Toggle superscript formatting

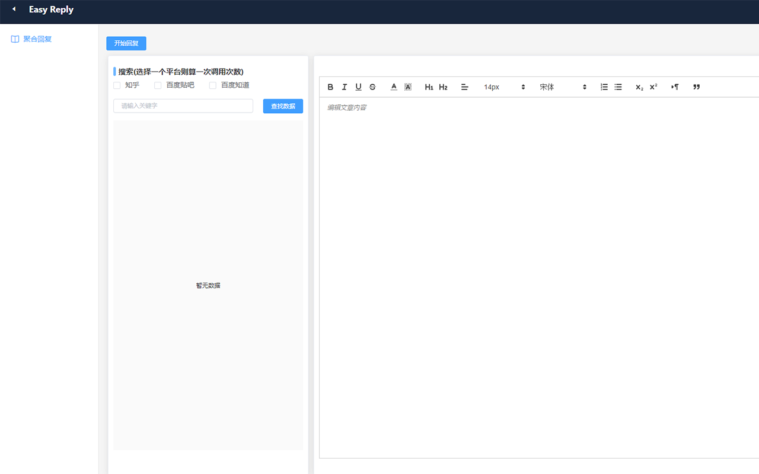653,87
